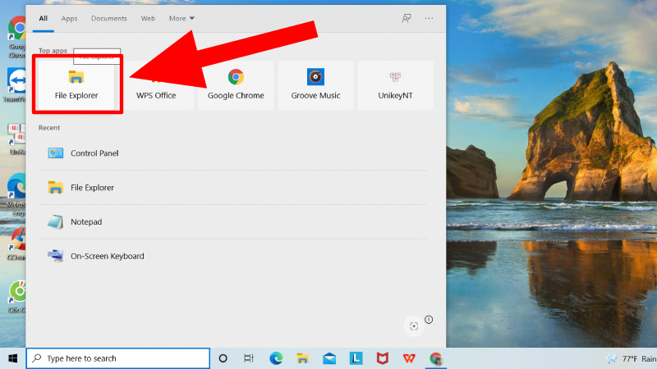
Task: Open weather widget showing 77°F Rain
Action: tap(632, 358)
